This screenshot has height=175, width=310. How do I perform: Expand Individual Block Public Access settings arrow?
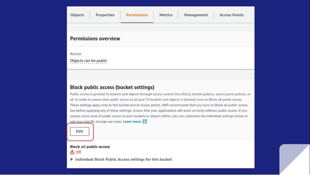72,159
